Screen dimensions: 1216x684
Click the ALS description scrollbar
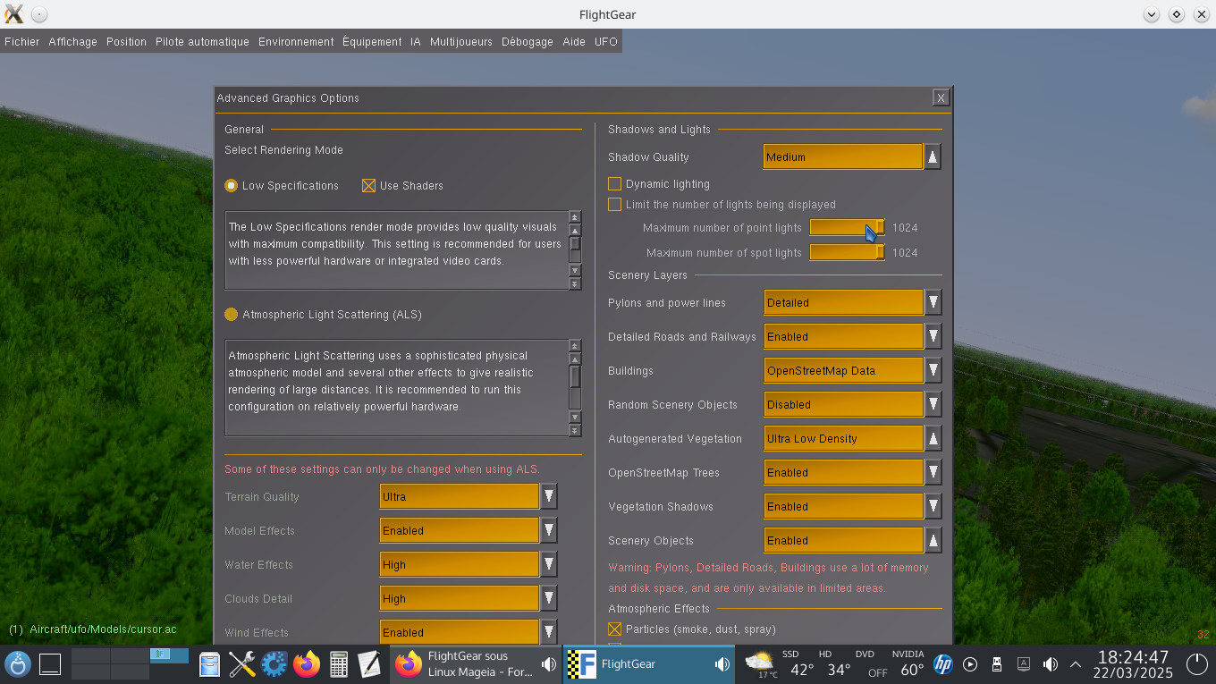coord(575,388)
